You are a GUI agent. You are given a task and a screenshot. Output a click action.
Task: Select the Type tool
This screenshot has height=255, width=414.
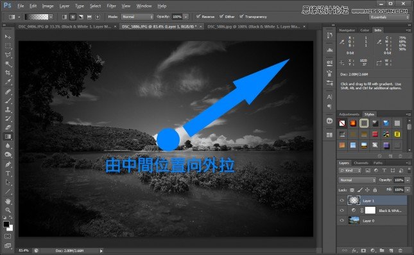pyautogui.click(x=8, y=173)
